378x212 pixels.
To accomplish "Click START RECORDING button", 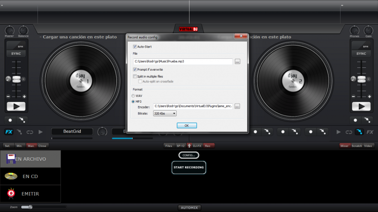I will (189, 168).
